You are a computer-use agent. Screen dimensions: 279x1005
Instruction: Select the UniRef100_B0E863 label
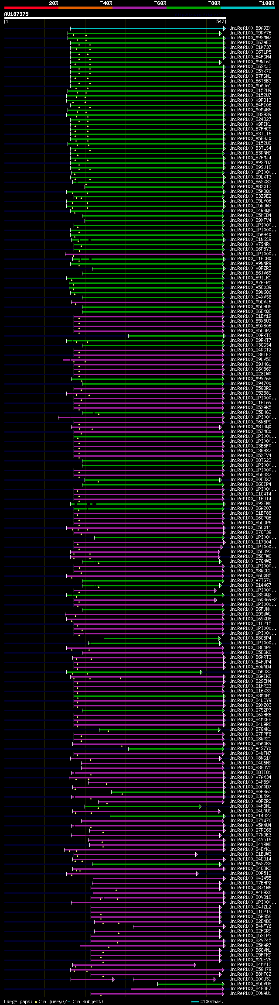coord(250,792)
